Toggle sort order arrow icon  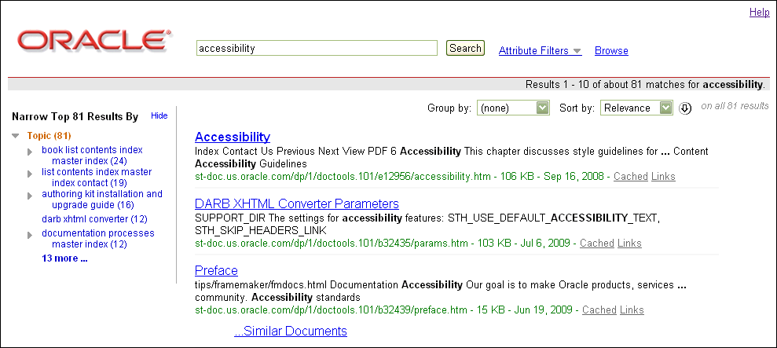tap(685, 108)
